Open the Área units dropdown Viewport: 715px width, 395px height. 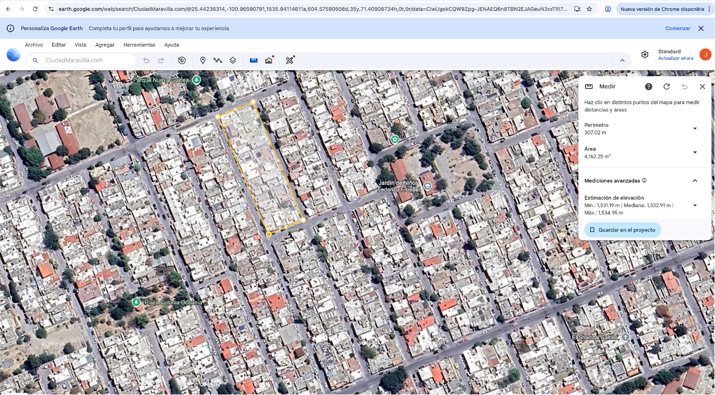pyautogui.click(x=695, y=153)
